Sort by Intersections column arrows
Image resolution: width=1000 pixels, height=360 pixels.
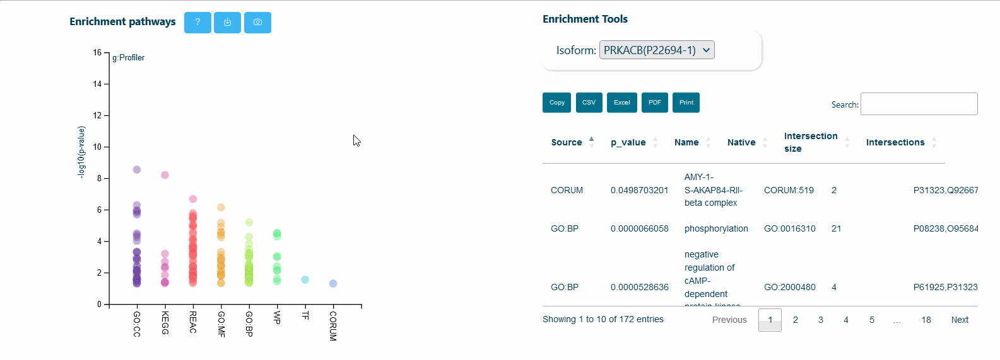point(934,143)
